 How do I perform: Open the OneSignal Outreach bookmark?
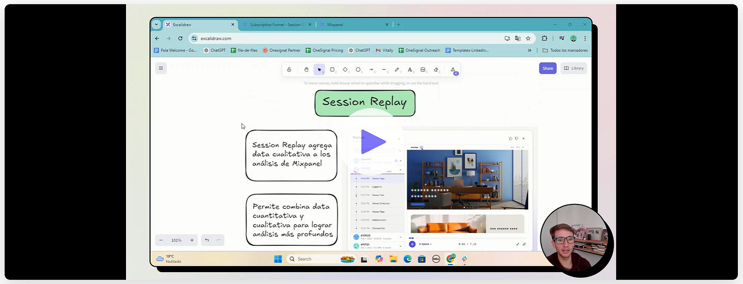click(420, 50)
